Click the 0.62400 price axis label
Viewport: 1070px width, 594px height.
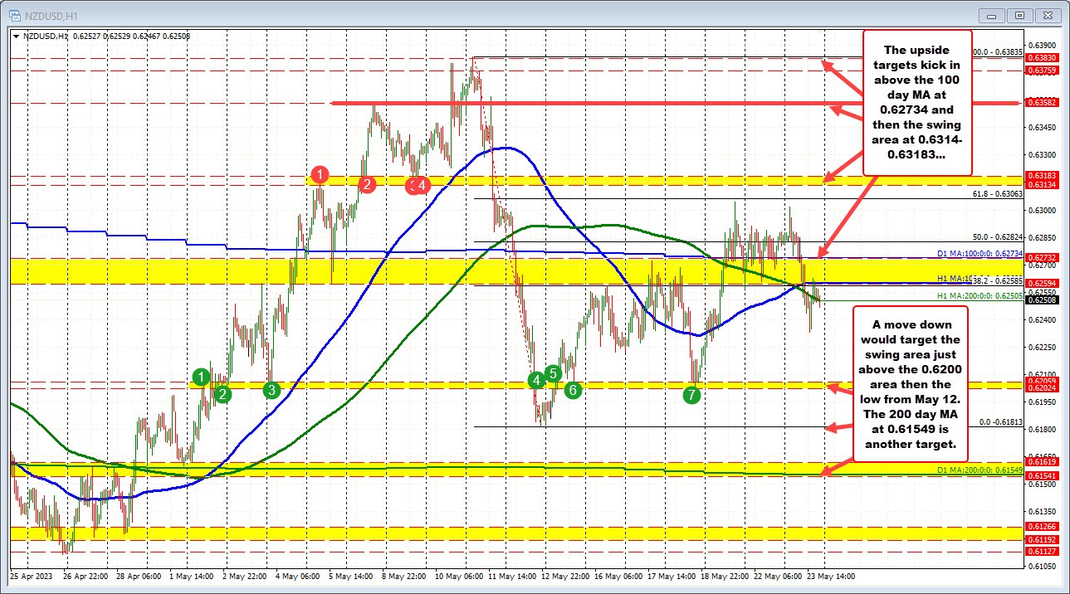1042,319
